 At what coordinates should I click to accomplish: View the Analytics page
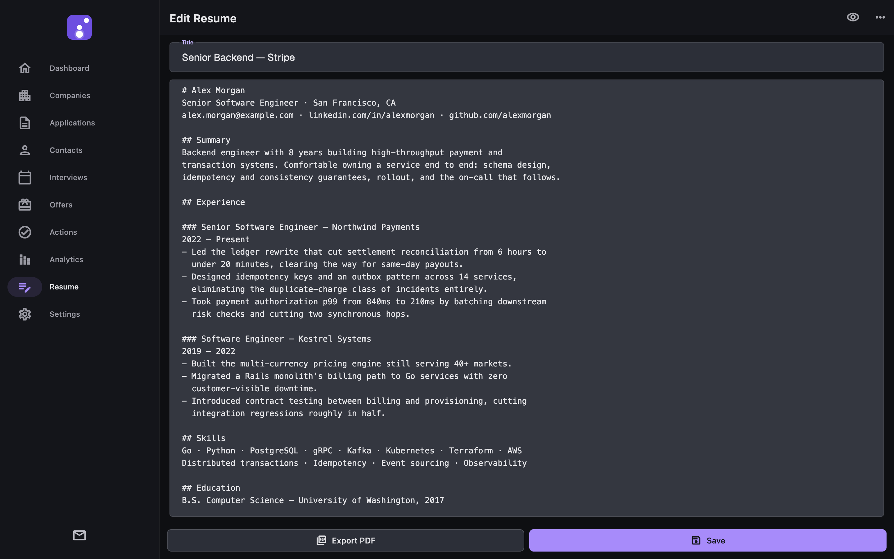tap(66, 260)
